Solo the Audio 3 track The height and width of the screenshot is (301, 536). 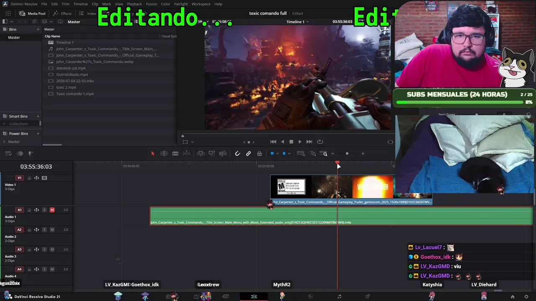[x=44, y=250]
